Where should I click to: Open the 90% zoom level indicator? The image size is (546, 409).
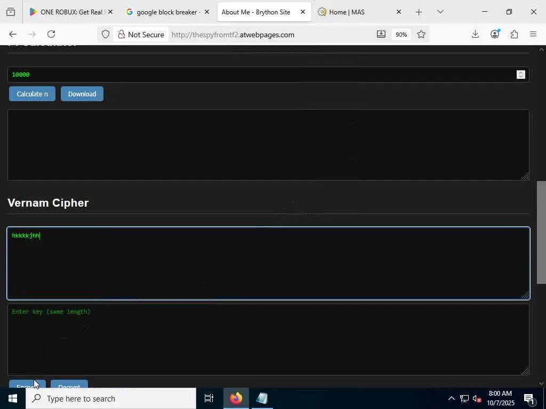click(401, 35)
